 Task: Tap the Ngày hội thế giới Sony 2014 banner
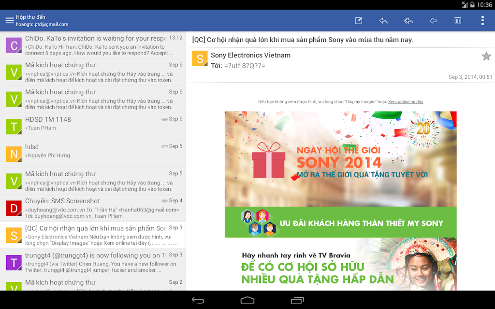tap(341, 159)
